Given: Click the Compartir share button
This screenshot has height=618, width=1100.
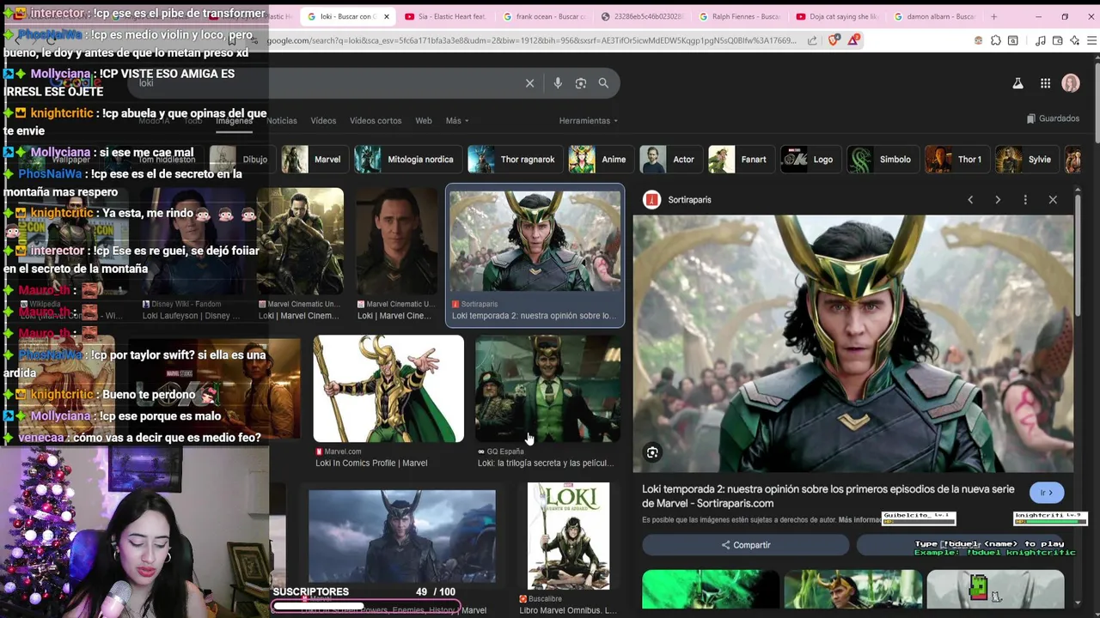Looking at the screenshot, I should (x=745, y=545).
